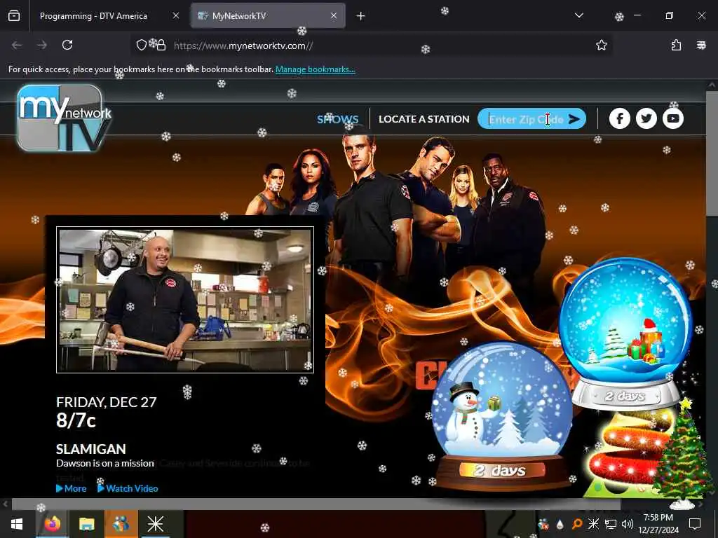Click the orange magnifier tray icon

click(x=577, y=524)
